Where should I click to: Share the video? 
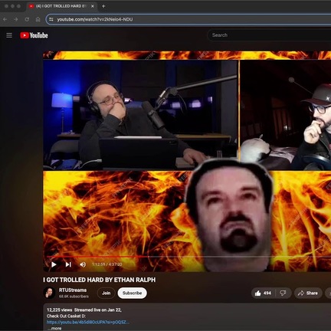click(x=308, y=293)
